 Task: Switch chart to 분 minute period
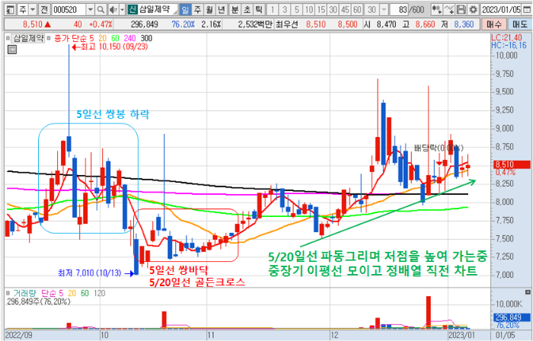235,9
